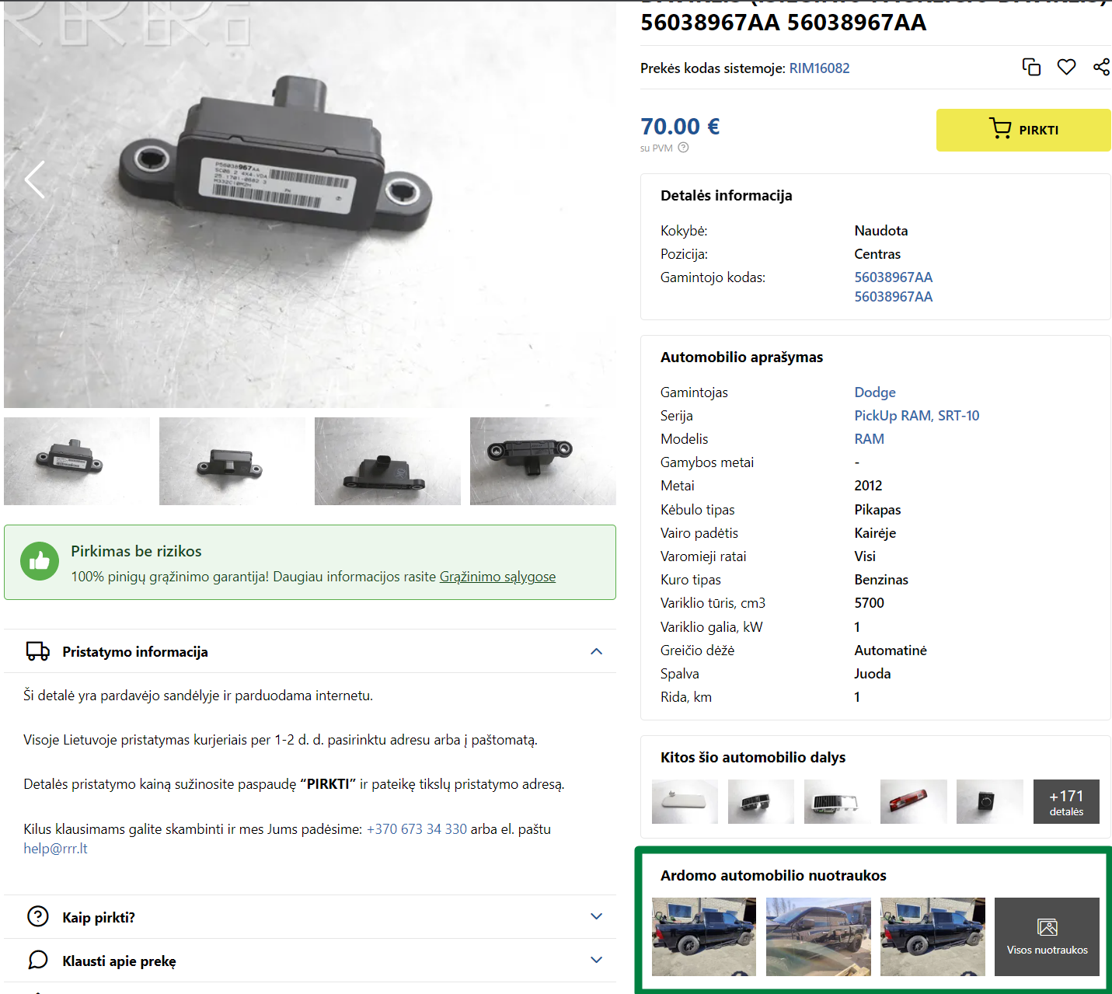
Task: Follow the Dodge manufacturer link
Action: [875, 392]
